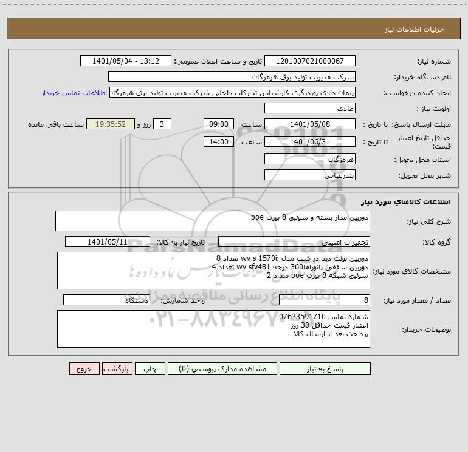Click response deadline date 1401/05/08
Viewport: 468px width, 452px height.
pyautogui.click(x=310, y=124)
